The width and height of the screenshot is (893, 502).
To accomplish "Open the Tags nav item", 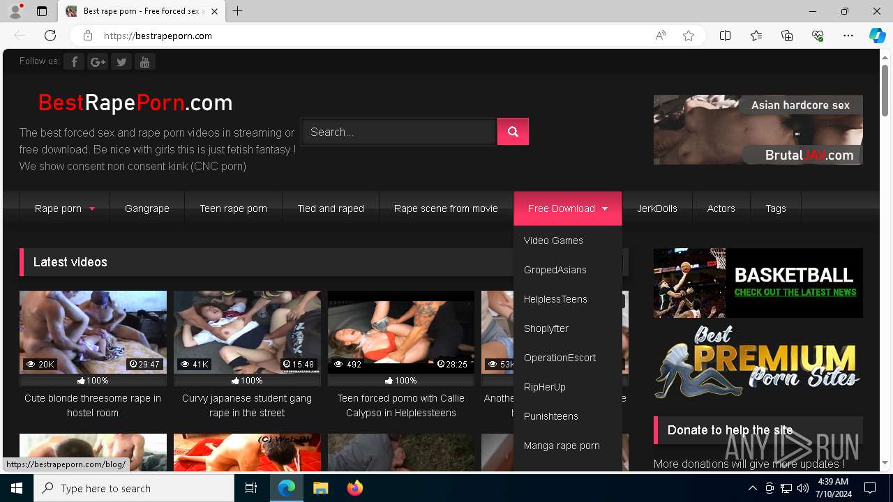I will (776, 208).
